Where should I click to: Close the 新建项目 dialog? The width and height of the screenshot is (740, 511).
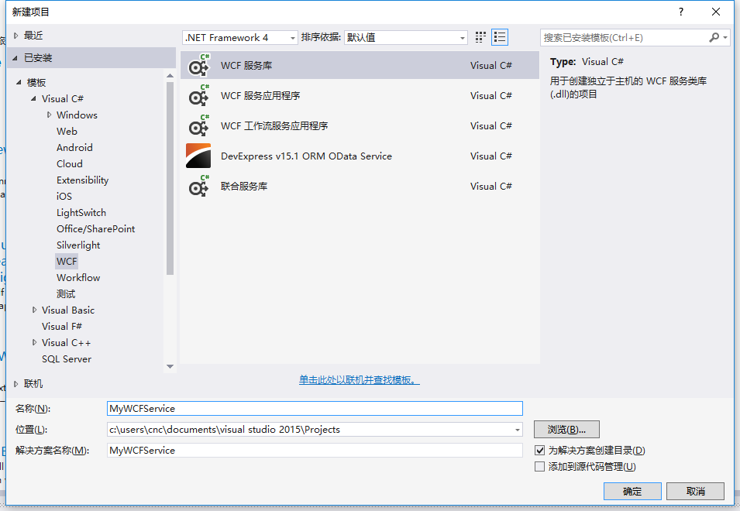(x=716, y=12)
